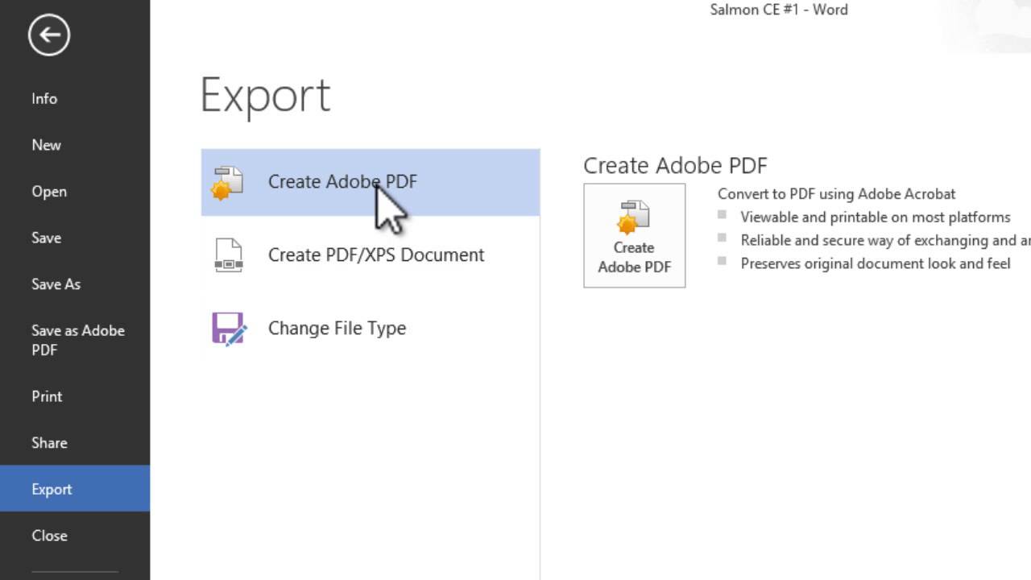The width and height of the screenshot is (1031, 580).
Task: Go to the Open page
Action: (49, 192)
